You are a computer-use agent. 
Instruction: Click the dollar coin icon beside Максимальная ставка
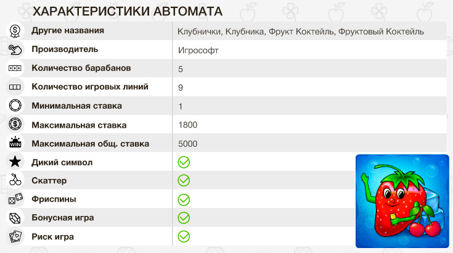click(15, 125)
